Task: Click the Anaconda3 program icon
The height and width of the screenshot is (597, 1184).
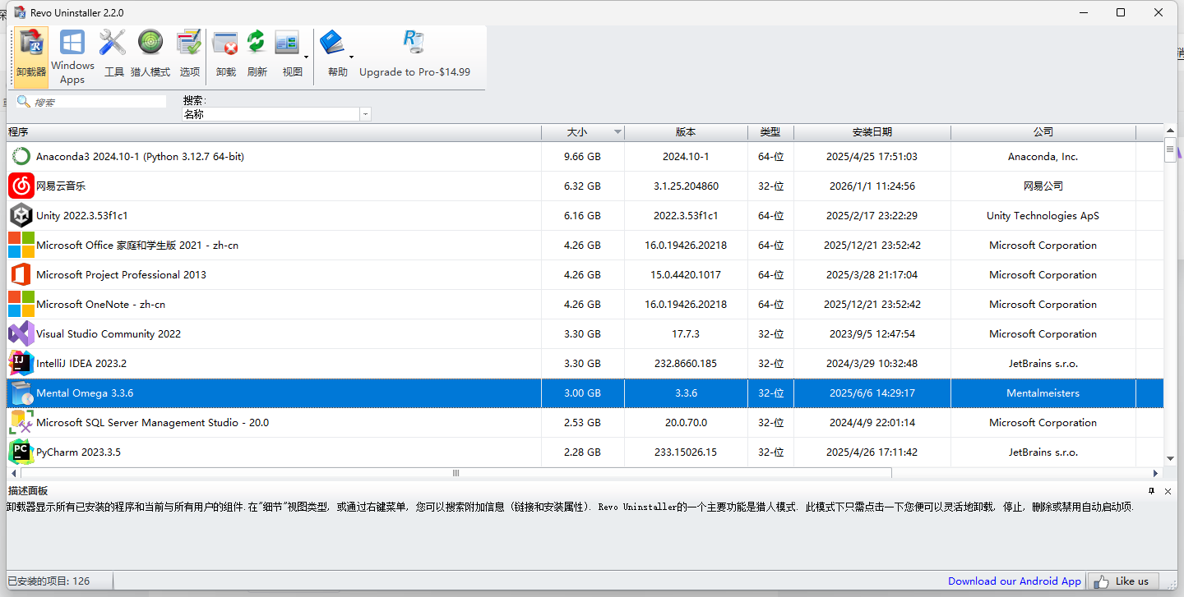Action: coord(21,156)
